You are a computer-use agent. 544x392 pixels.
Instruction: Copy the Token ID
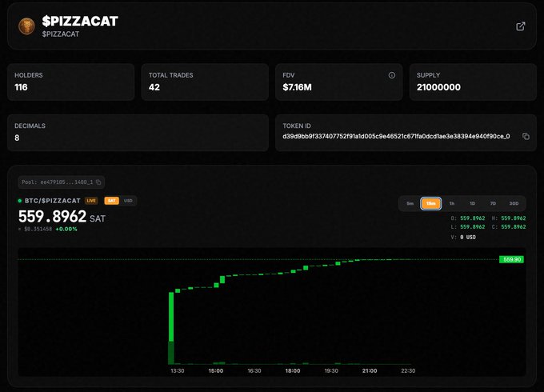526,136
